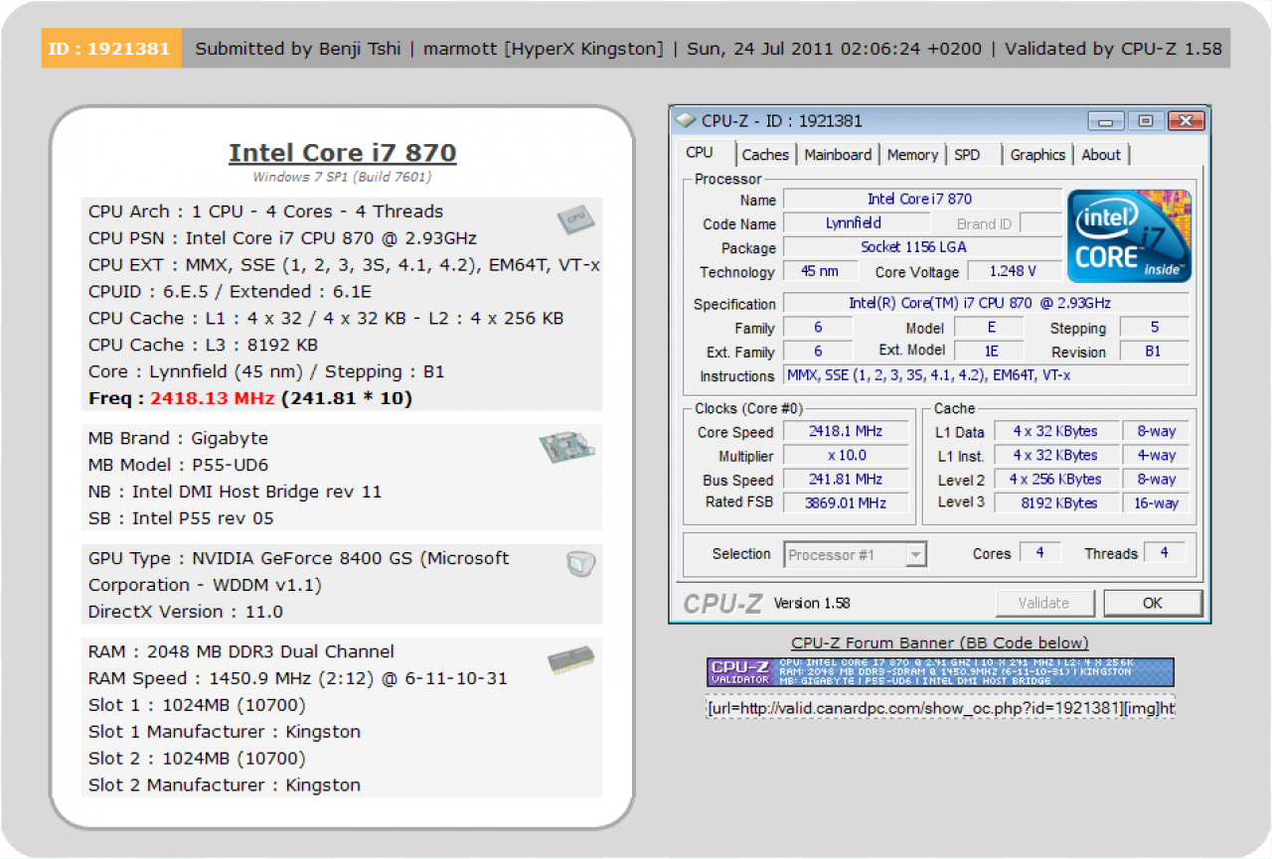Switch to the Graphics tab
The image size is (1272, 859).
click(1037, 155)
